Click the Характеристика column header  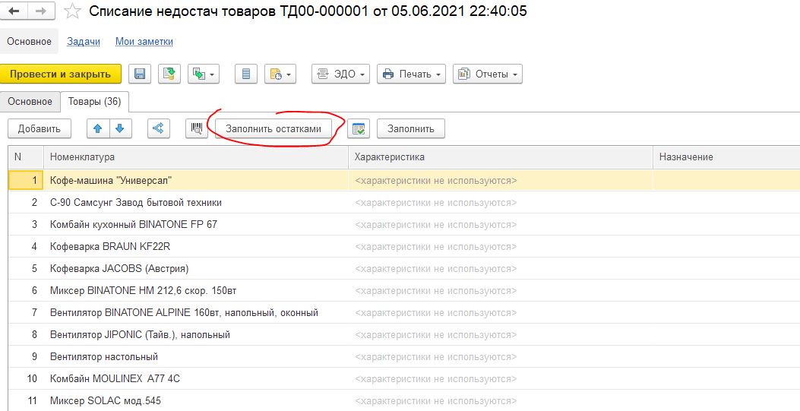501,157
